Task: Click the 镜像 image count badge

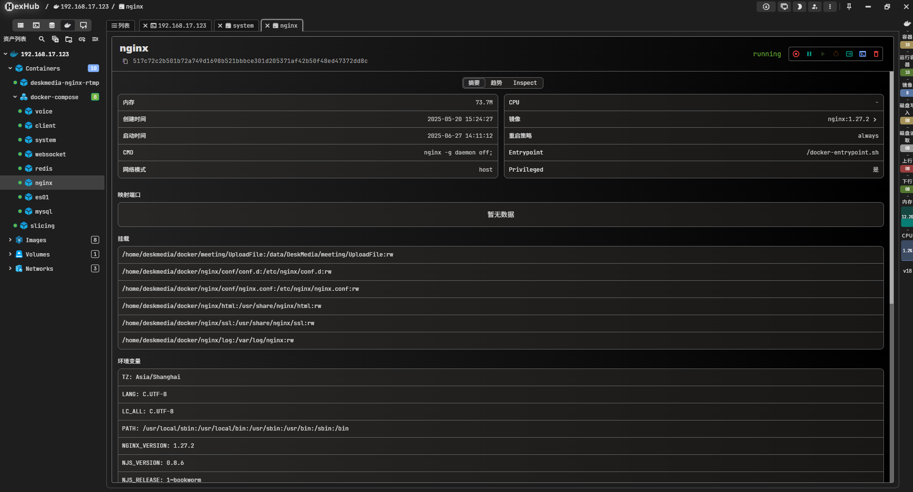Action: click(907, 93)
